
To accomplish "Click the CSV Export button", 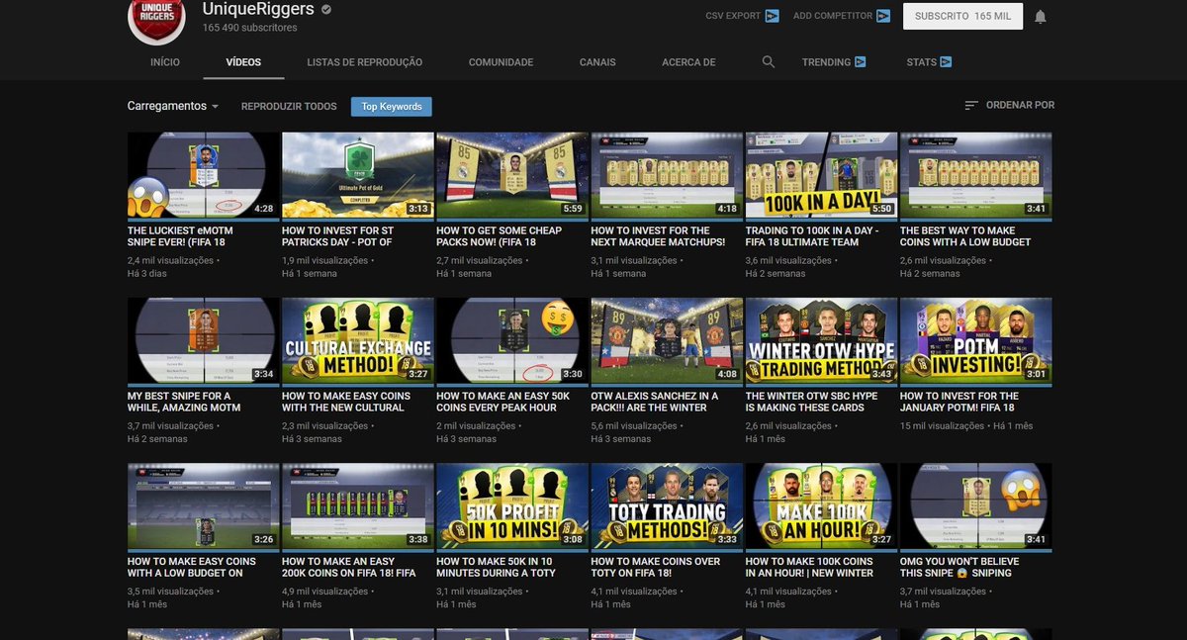I will point(742,16).
